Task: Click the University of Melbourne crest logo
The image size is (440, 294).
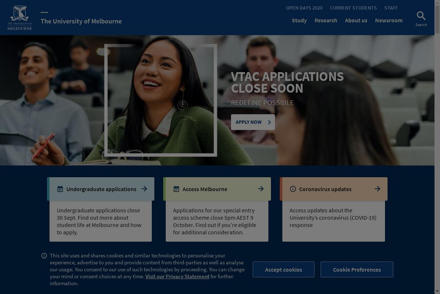Action: tap(19, 18)
